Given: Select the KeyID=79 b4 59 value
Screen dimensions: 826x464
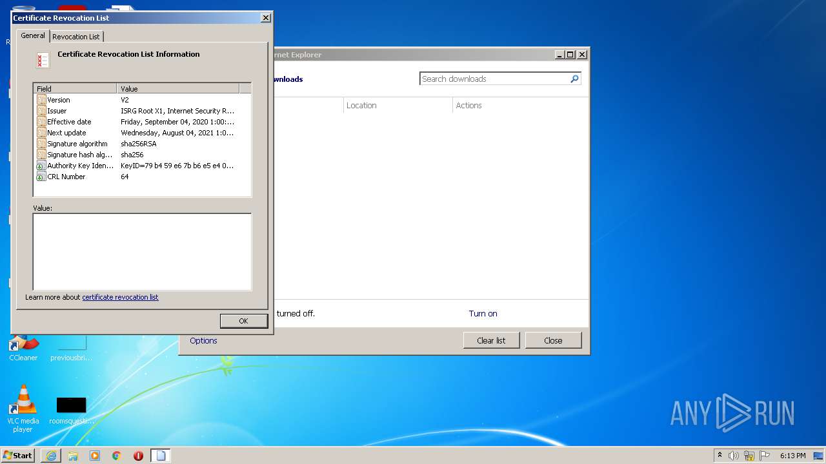Looking at the screenshot, I should (x=177, y=166).
